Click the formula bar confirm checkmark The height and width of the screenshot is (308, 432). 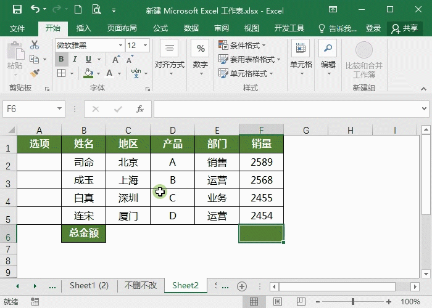[118, 109]
